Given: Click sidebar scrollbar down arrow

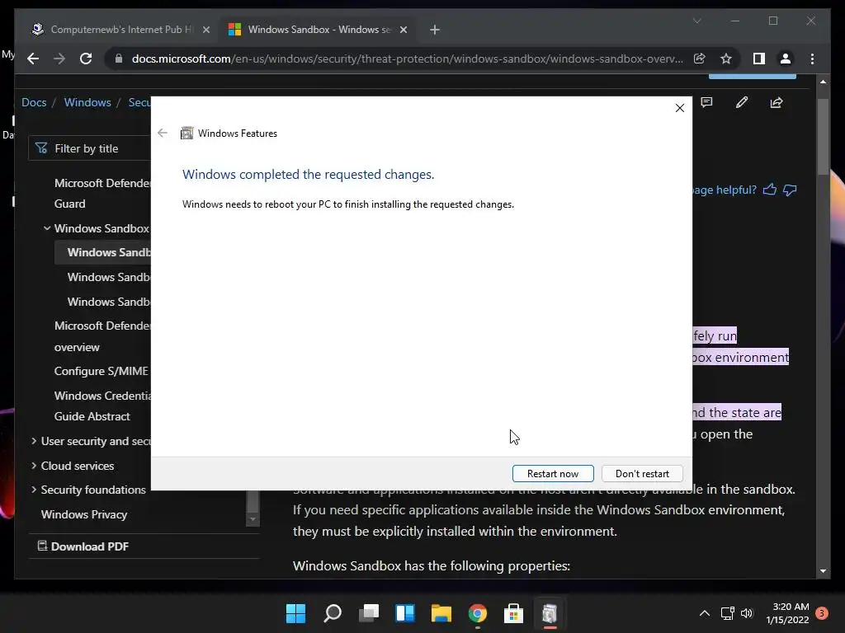Looking at the screenshot, I should pyautogui.click(x=253, y=519).
